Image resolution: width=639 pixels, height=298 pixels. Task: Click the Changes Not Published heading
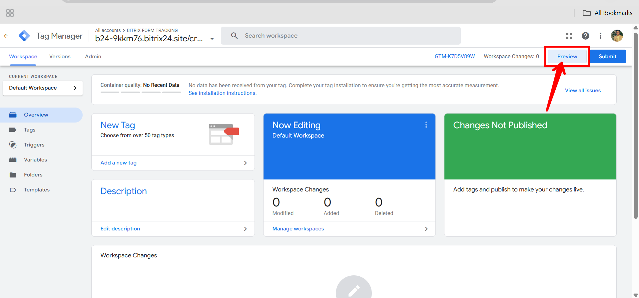pyautogui.click(x=500, y=125)
